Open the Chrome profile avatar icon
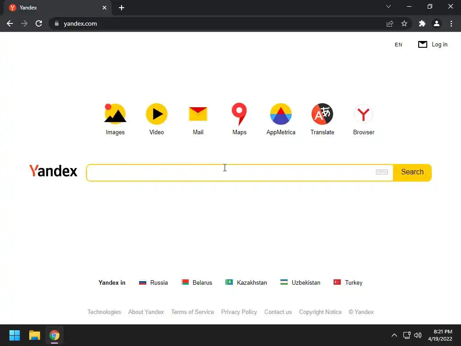This screenshot has height=346, width=461. click(437, 23)
